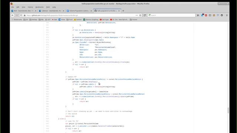Click the tracking protection shield icon

[x=21, y=15]
